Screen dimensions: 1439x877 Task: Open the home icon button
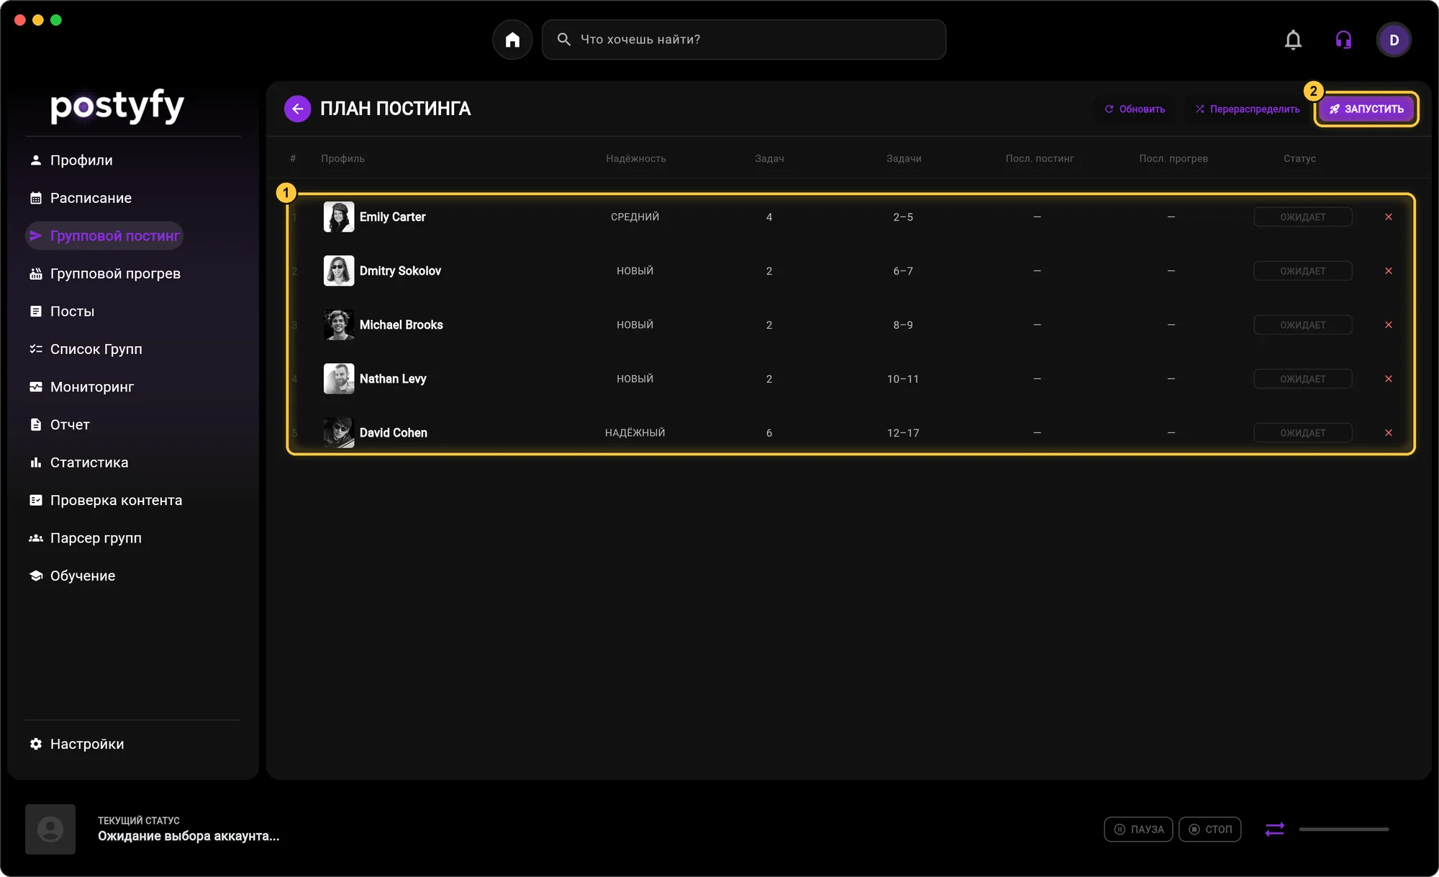pos(512,40)
